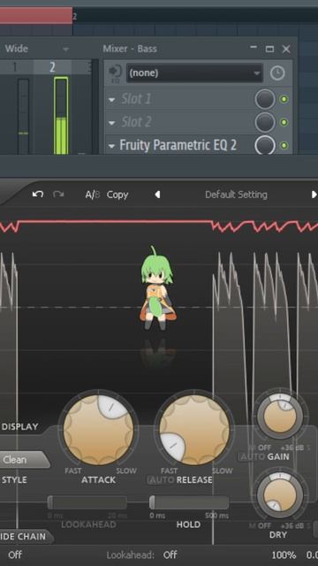The image size is (318, 566).
Task: Adjust the Slot 2 mix level knob
Action: click(265, 122)
